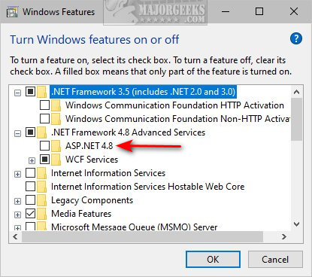Check Windows Communication Foundation HTTP Activation box

point(44,105)
